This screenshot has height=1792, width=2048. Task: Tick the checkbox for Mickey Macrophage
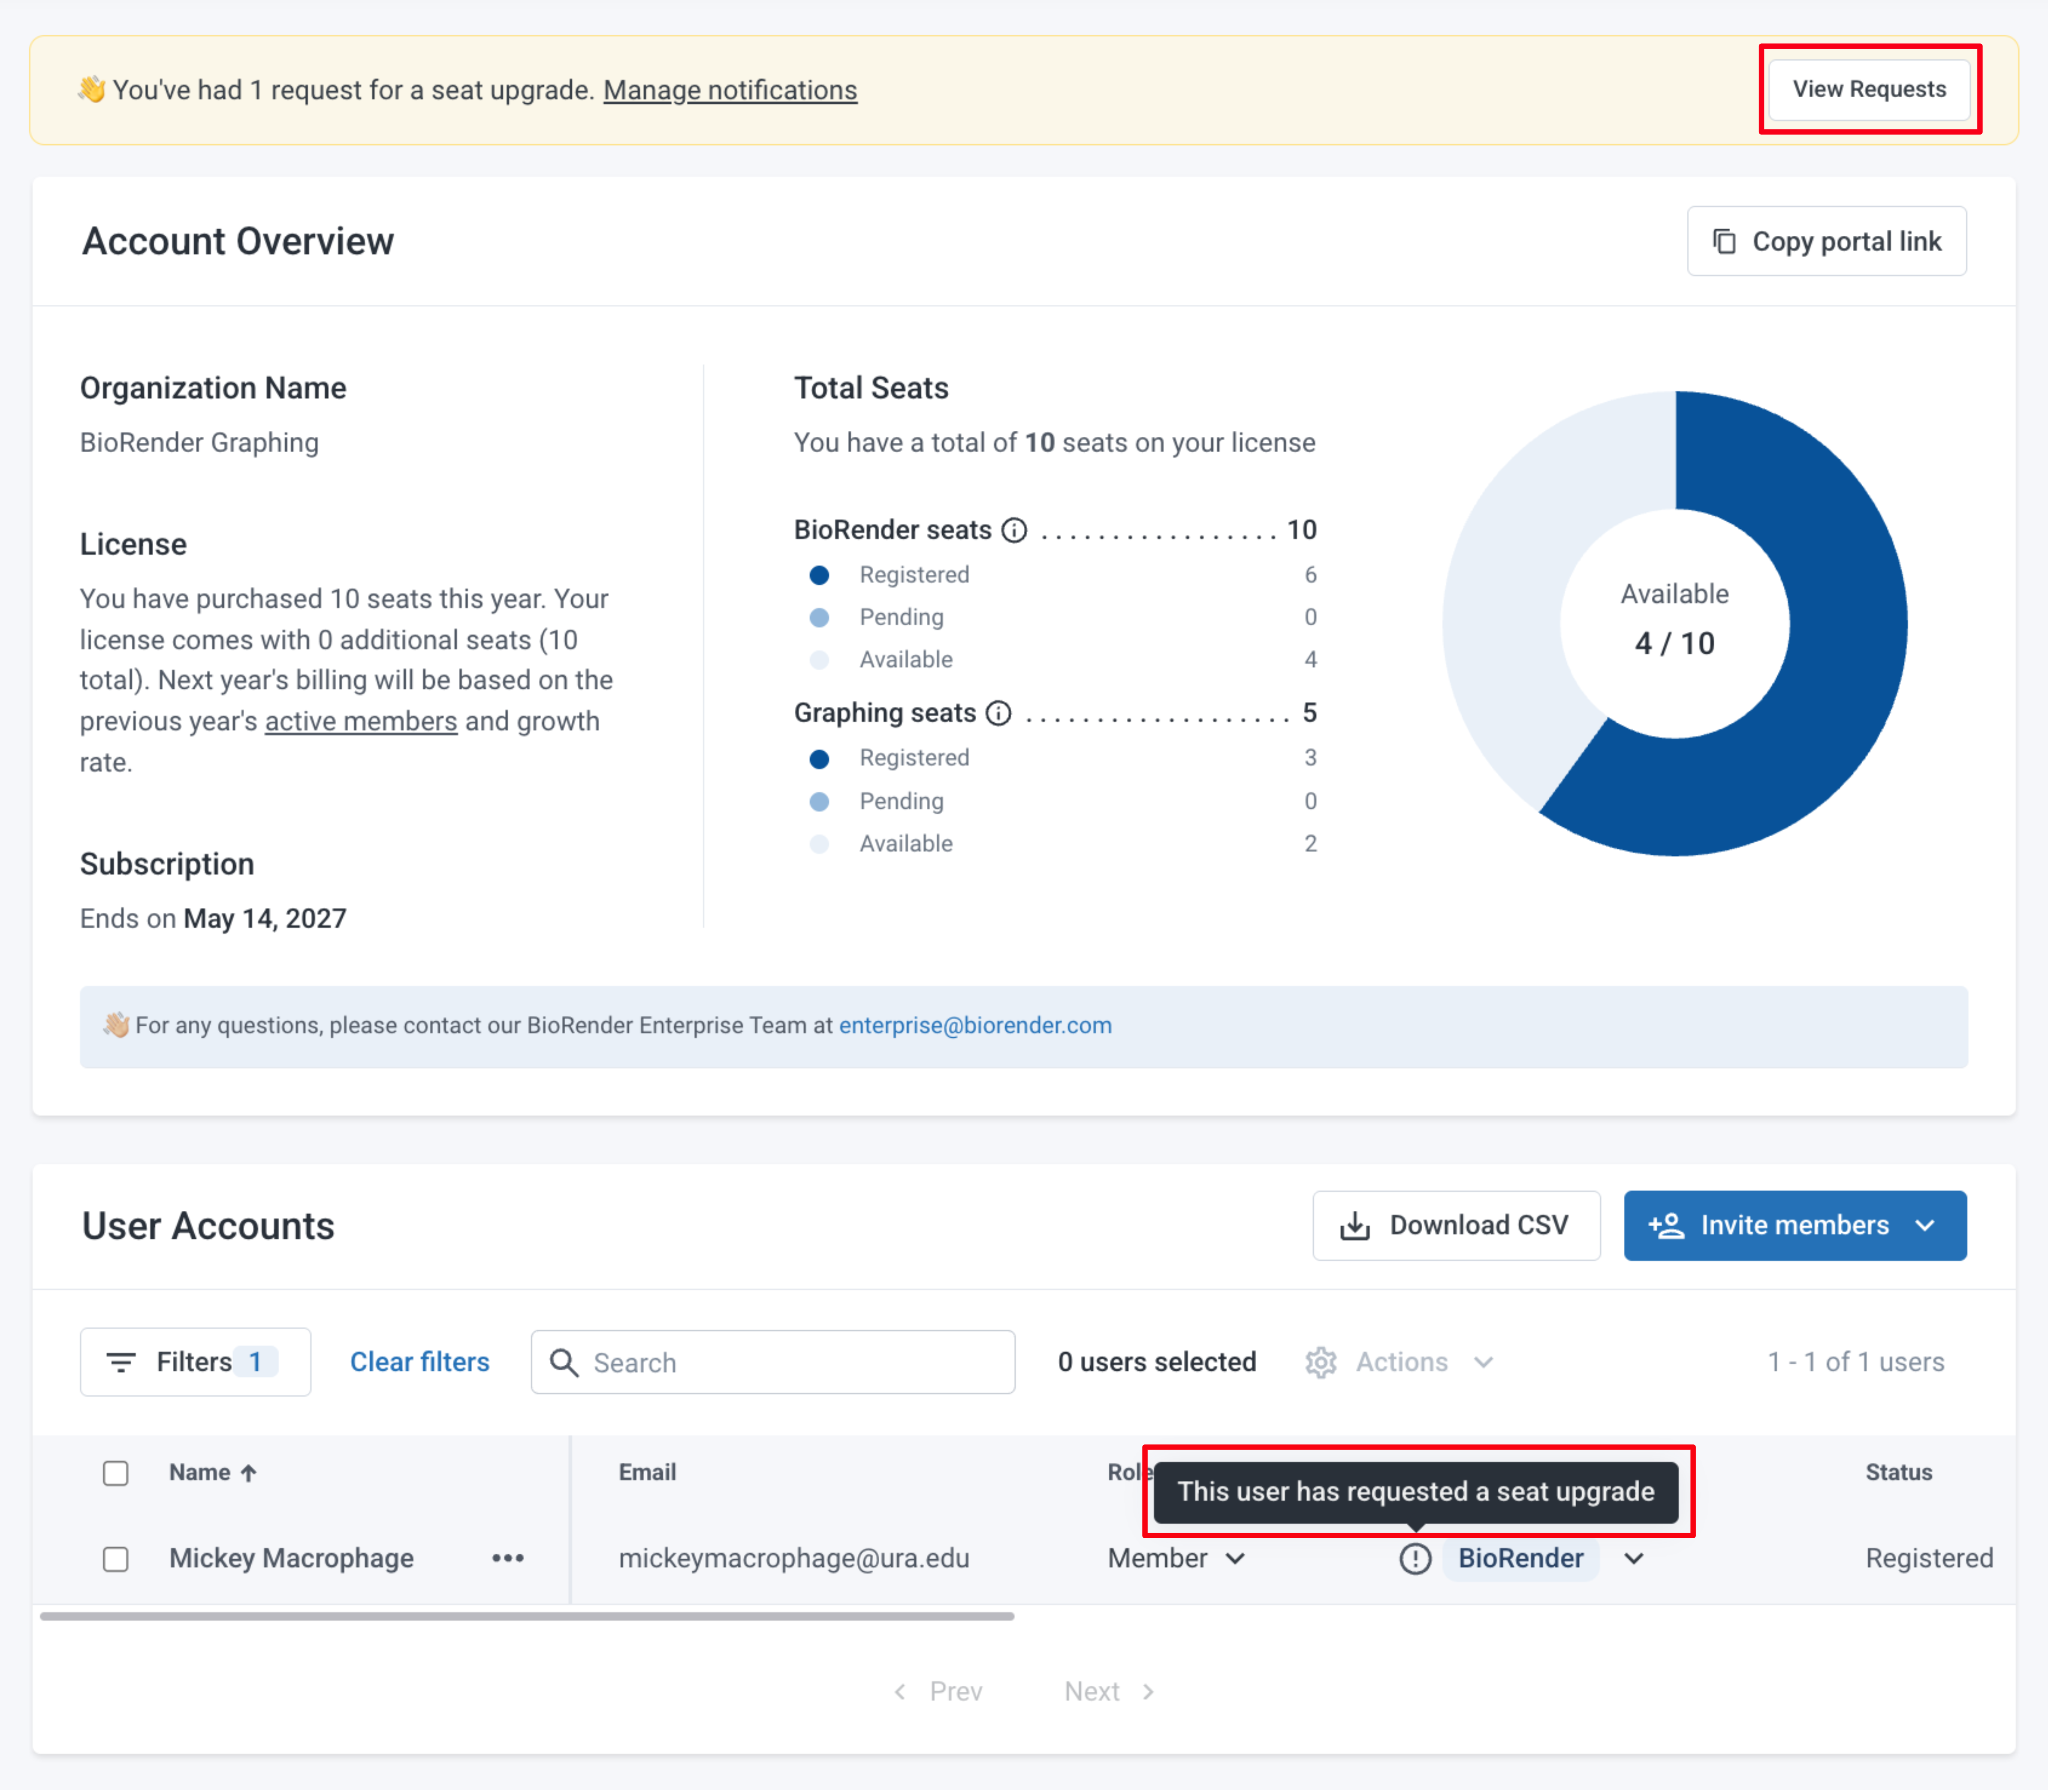pyautogui.click(x=116, y=1559)
